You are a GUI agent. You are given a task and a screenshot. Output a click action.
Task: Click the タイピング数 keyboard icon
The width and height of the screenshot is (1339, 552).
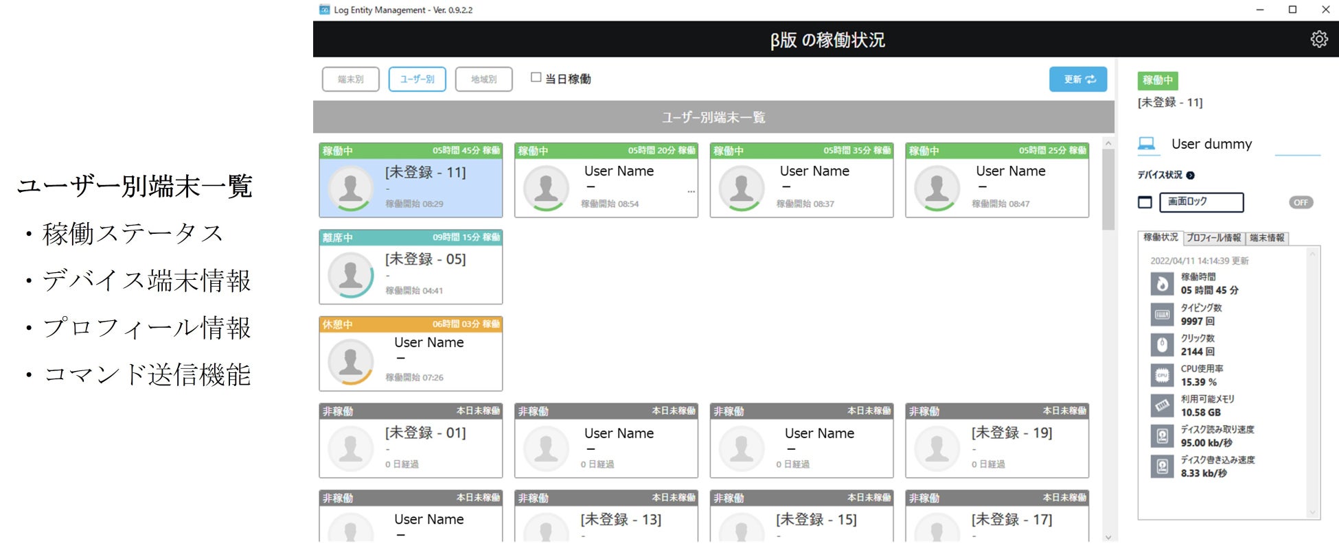1162,314
